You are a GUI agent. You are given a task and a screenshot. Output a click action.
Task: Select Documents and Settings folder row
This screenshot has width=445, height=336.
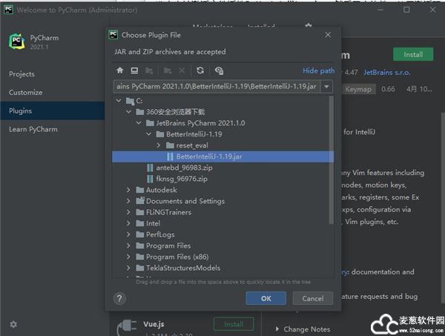tap(222, 201)
